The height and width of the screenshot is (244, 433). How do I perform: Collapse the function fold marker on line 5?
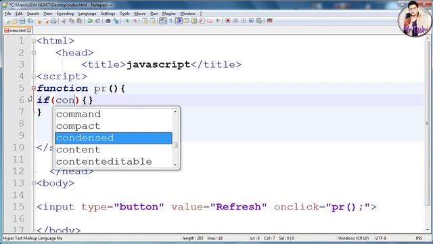coord(33,88)
